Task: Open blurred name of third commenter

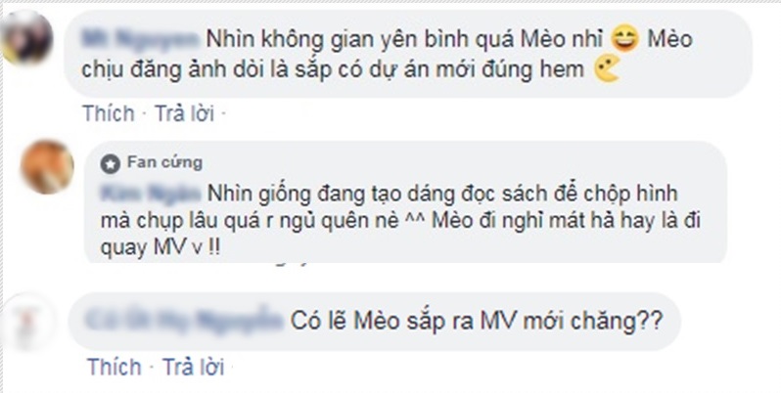Action: coord(184,321)
